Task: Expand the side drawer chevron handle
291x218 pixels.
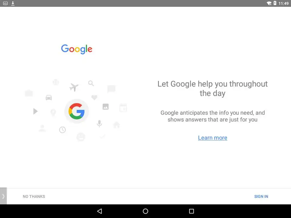Action: pyautogui.click(x=3, y=196)
